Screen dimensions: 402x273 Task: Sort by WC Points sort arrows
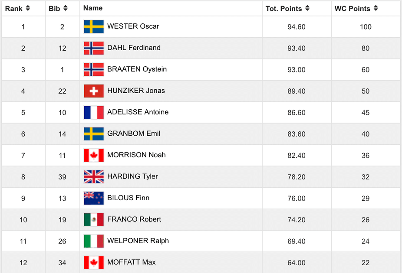tap(376, 8)
